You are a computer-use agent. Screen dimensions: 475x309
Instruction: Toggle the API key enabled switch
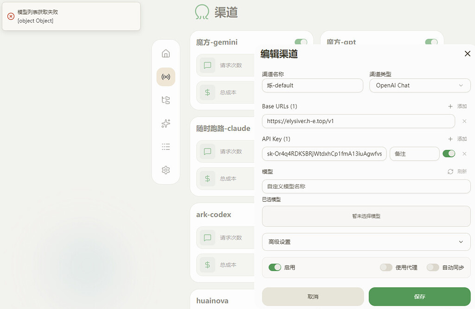[449, 154]
